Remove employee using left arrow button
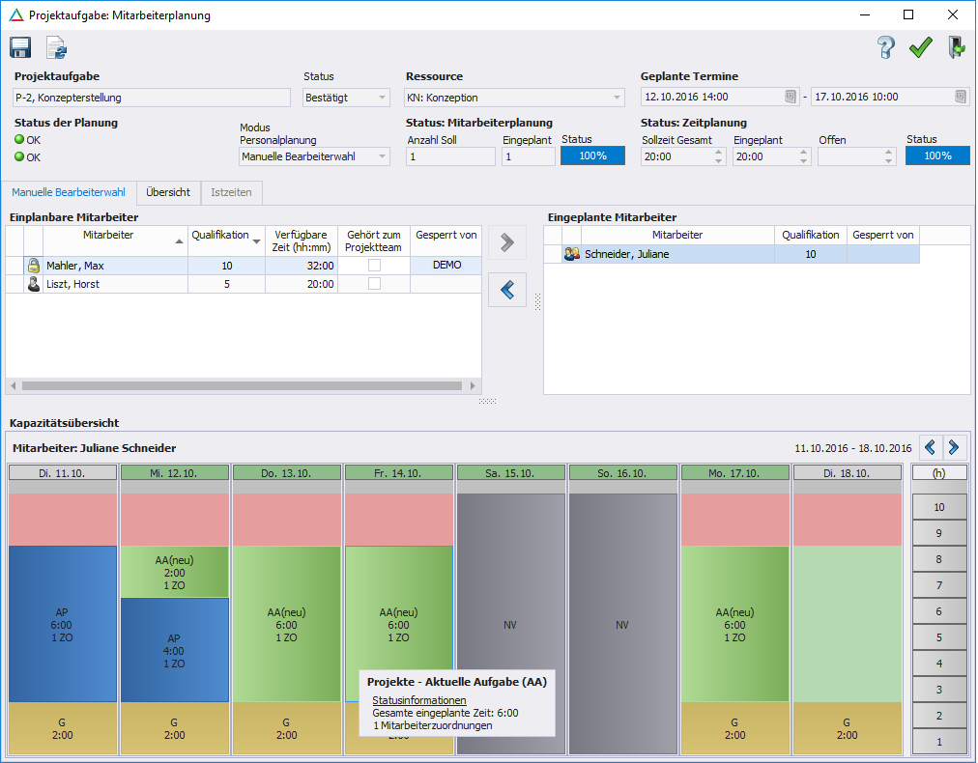Viewport: 978px width, 763px height. [507, 289]
